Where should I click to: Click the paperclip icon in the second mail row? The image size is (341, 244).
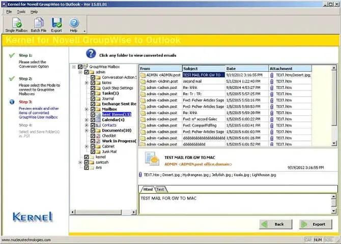(x=272, y=81)
